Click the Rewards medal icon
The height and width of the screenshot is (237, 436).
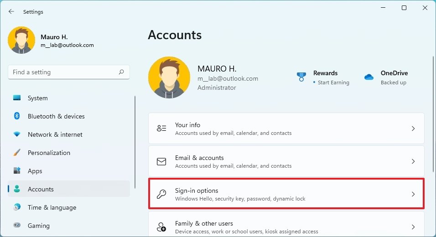pyautogui.click(x=301, y=77)
